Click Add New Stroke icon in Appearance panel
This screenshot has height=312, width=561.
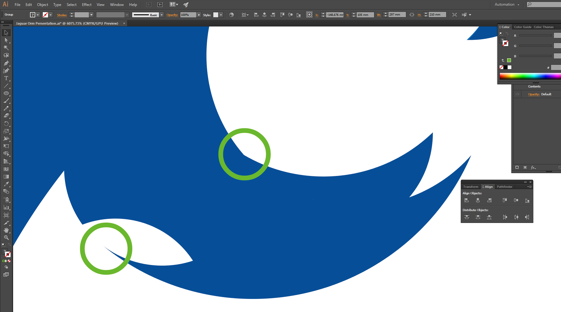point(517,168)
